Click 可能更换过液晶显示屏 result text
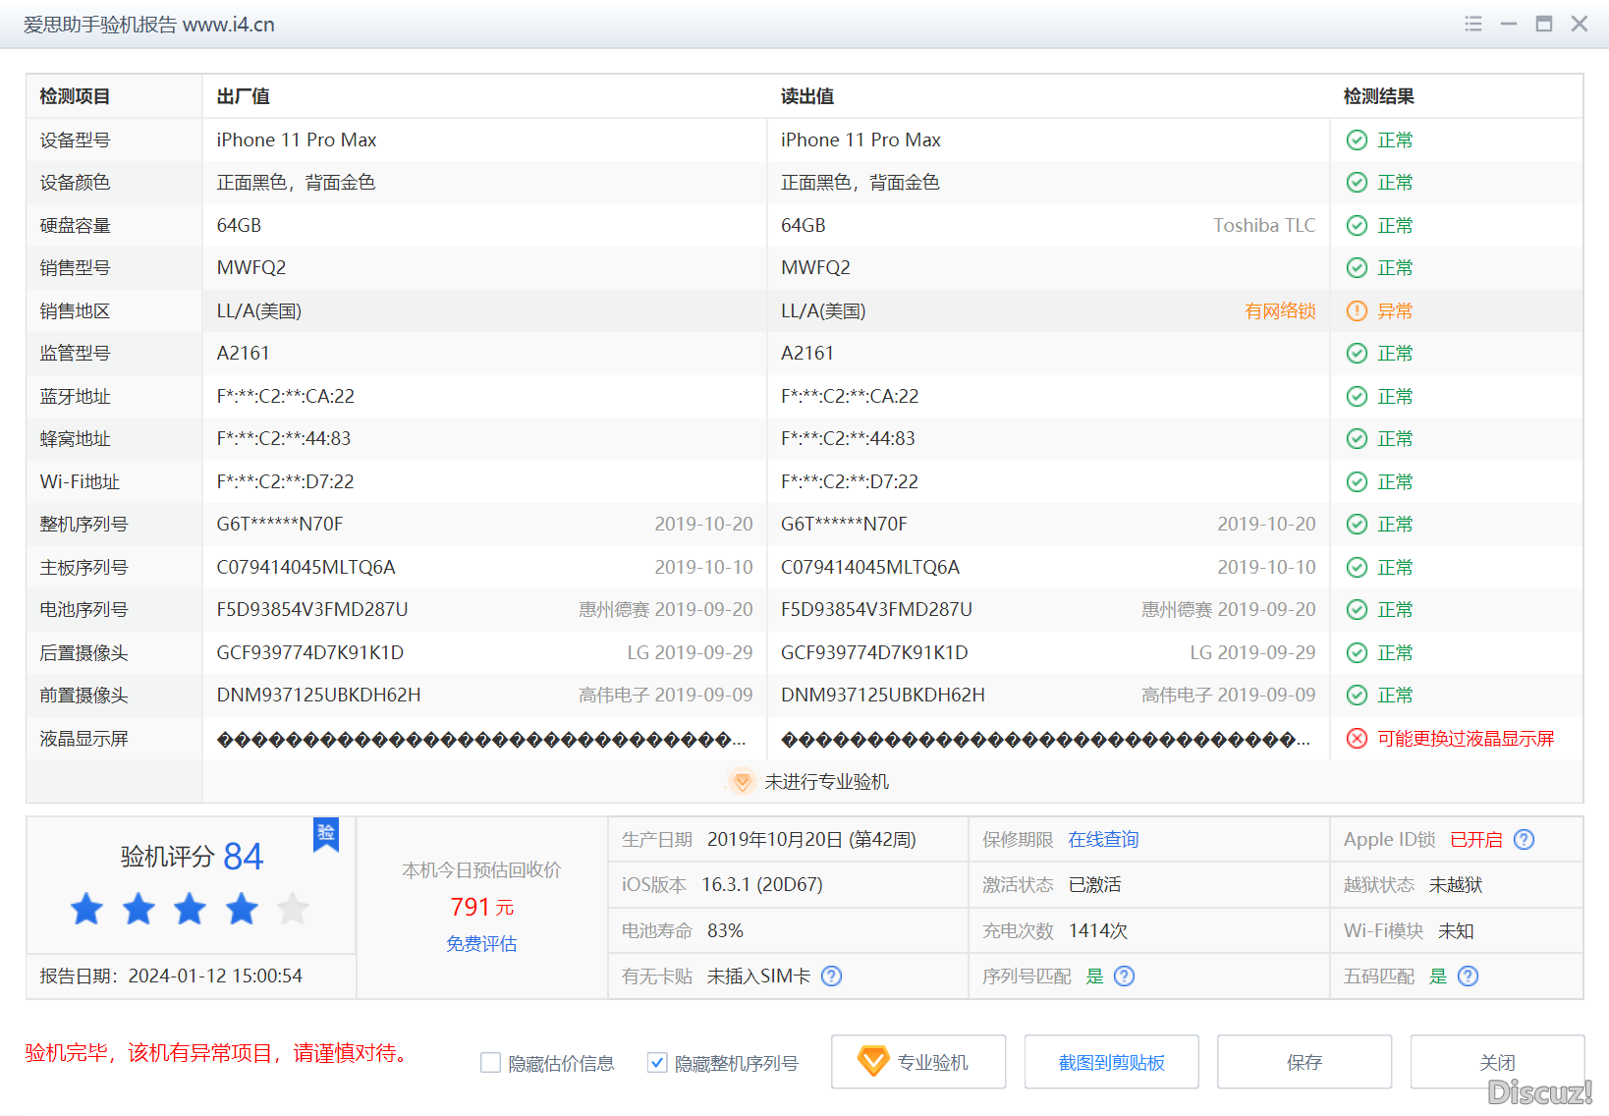Image resolution: width=1609 pixels, height=1116 pixels. pyautogui.click(x=1466, y=739)
